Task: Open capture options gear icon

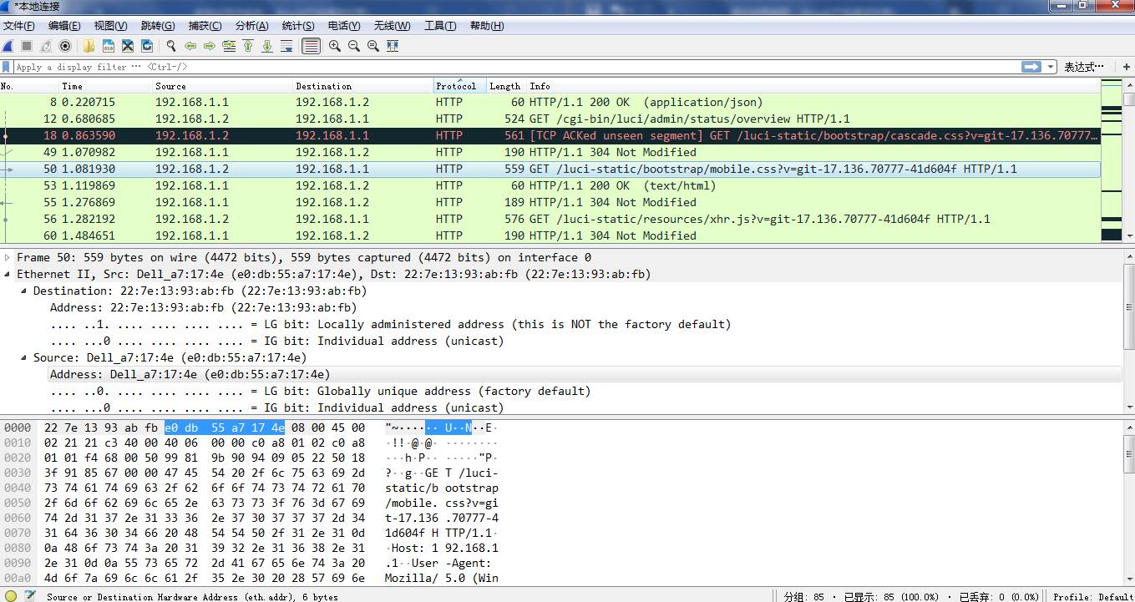Action: (x=65, y=46)
